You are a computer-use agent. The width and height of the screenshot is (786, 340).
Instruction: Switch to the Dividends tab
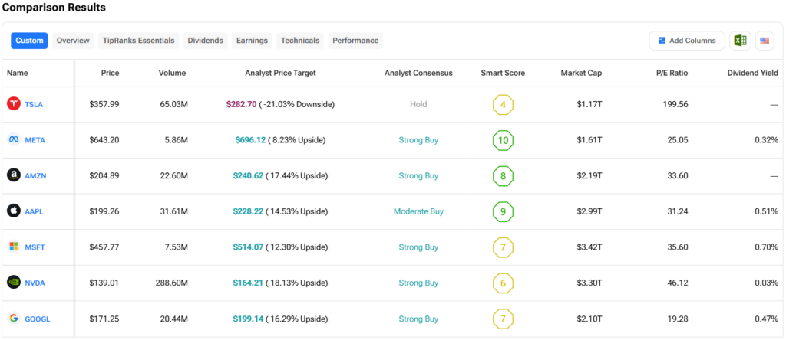pyautogui.click(x=206, y=41)
